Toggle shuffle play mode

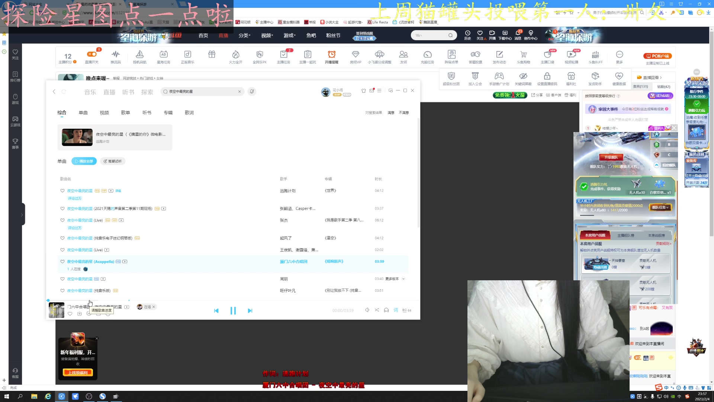(377, 310)
